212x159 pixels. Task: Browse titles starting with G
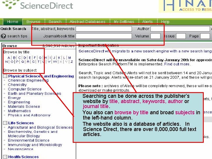click(40, 58)
